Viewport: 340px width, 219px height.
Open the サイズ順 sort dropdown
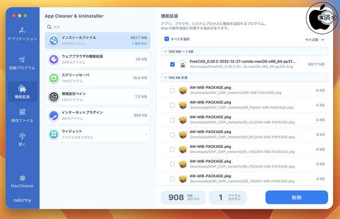315,40
